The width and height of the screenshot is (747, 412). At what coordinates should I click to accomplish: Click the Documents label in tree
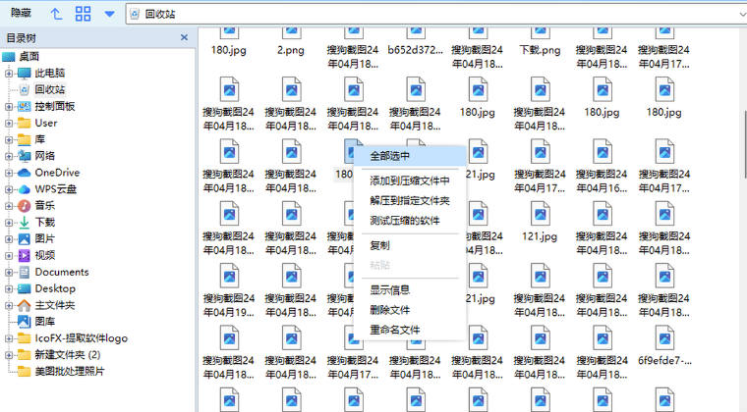point(62,272)
